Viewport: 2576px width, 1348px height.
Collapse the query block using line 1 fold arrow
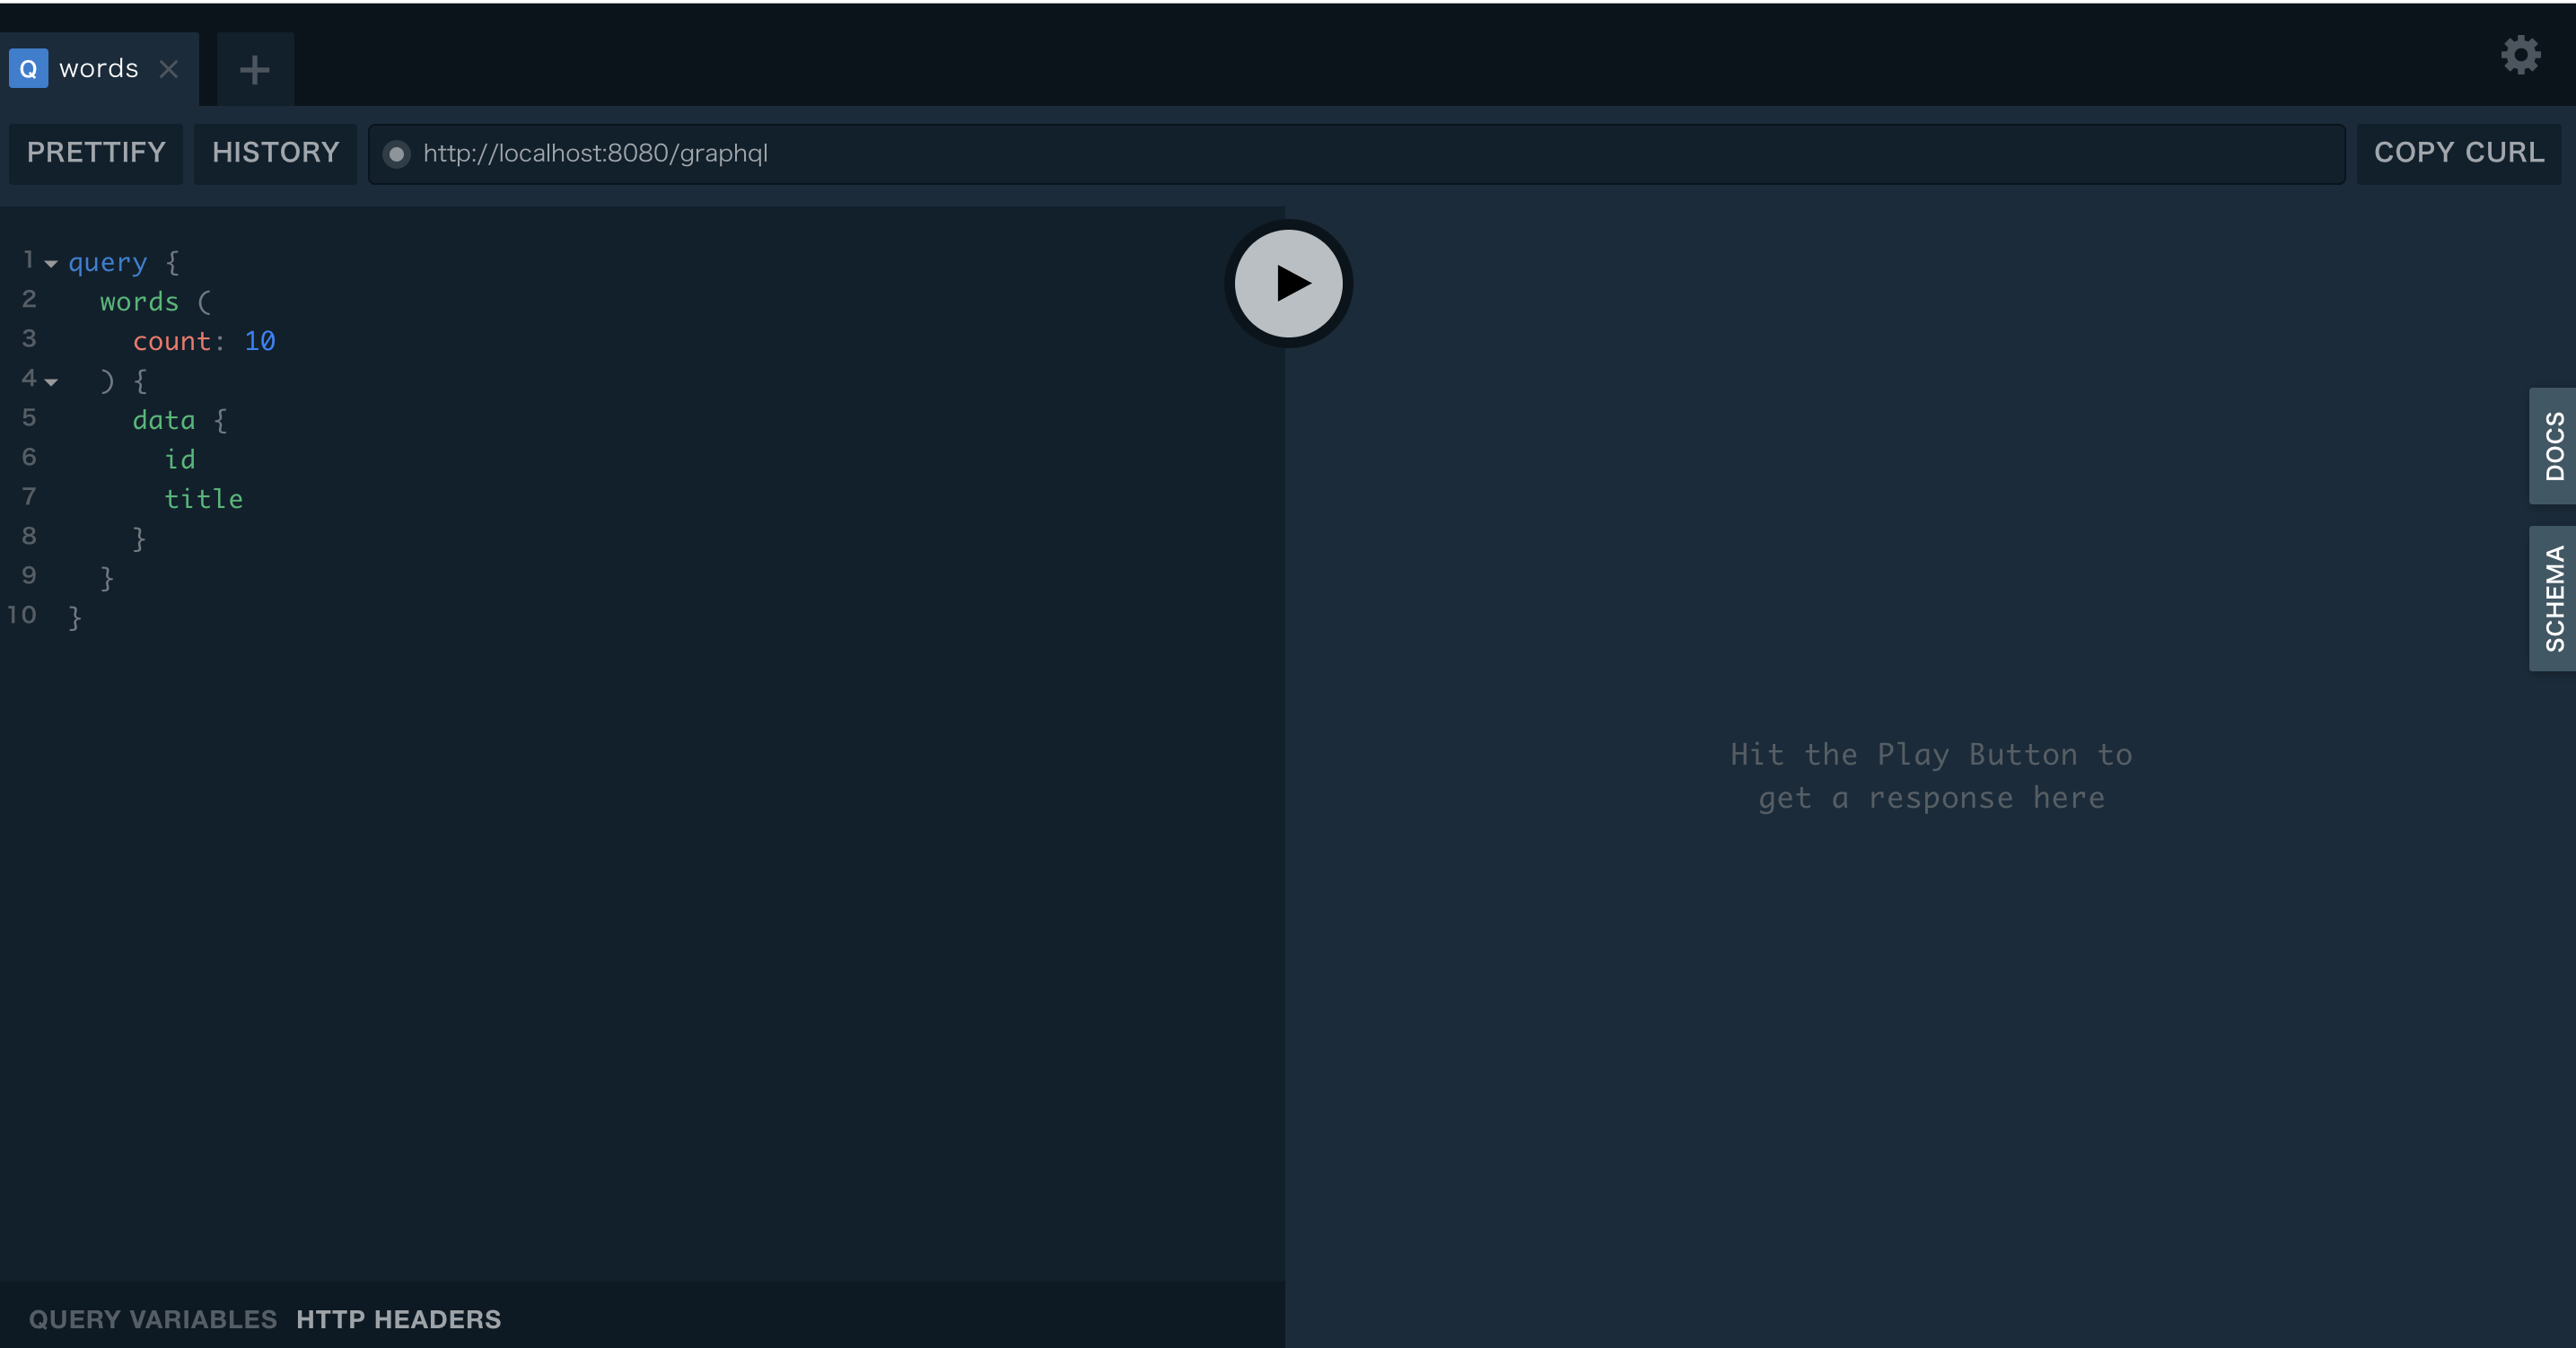coord(52,262)
